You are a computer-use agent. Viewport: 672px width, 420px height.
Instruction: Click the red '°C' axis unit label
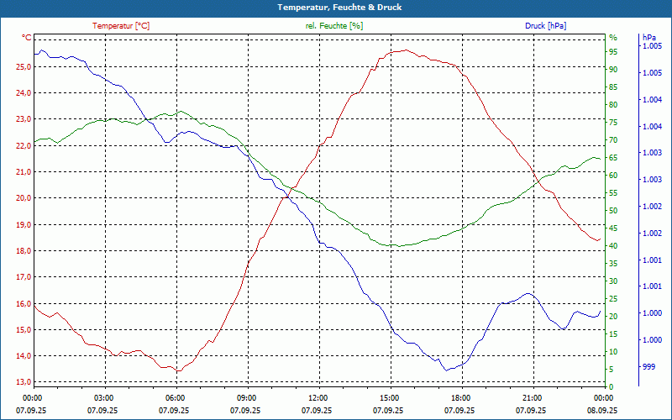pyautogui.click(x=26, y=38)
